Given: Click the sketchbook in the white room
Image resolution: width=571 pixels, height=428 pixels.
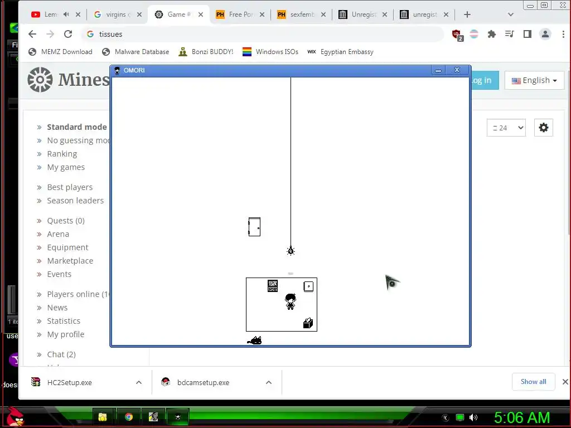Looking at the screenshot, I should [308, 286].
